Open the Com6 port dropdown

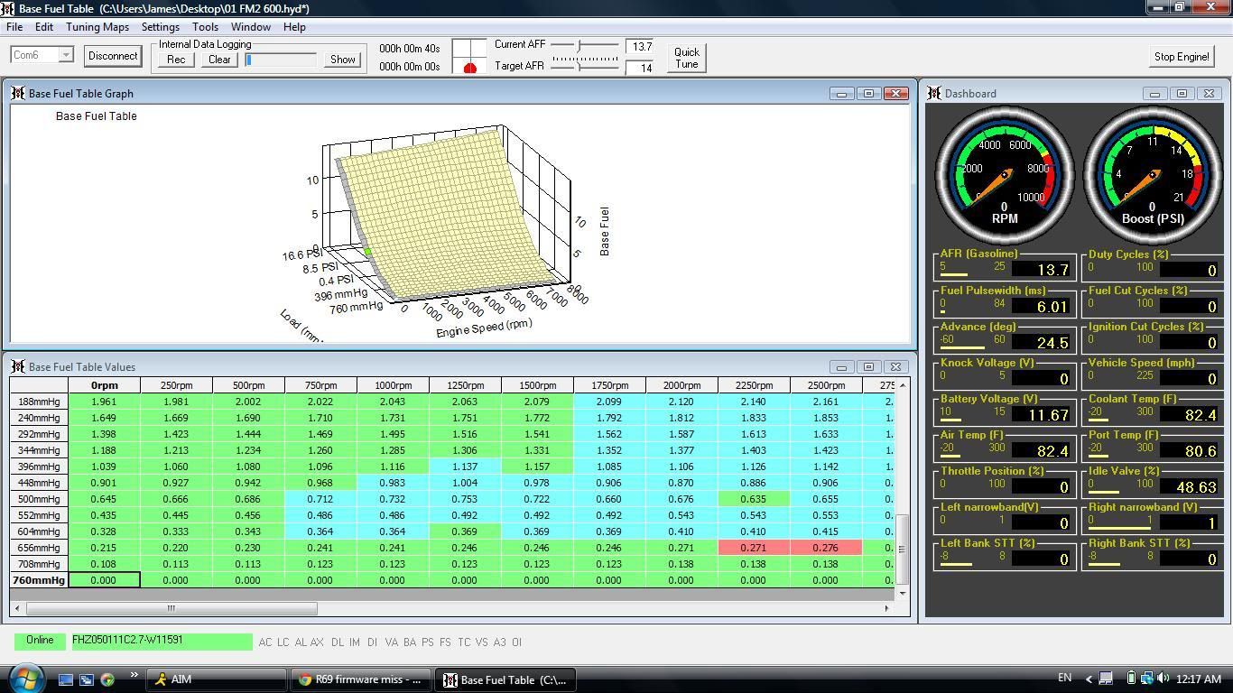tap(66, 55)
